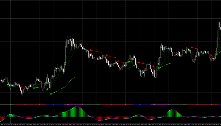
Task: Select the longest green dotted trend line
Action: click(63, 85)
